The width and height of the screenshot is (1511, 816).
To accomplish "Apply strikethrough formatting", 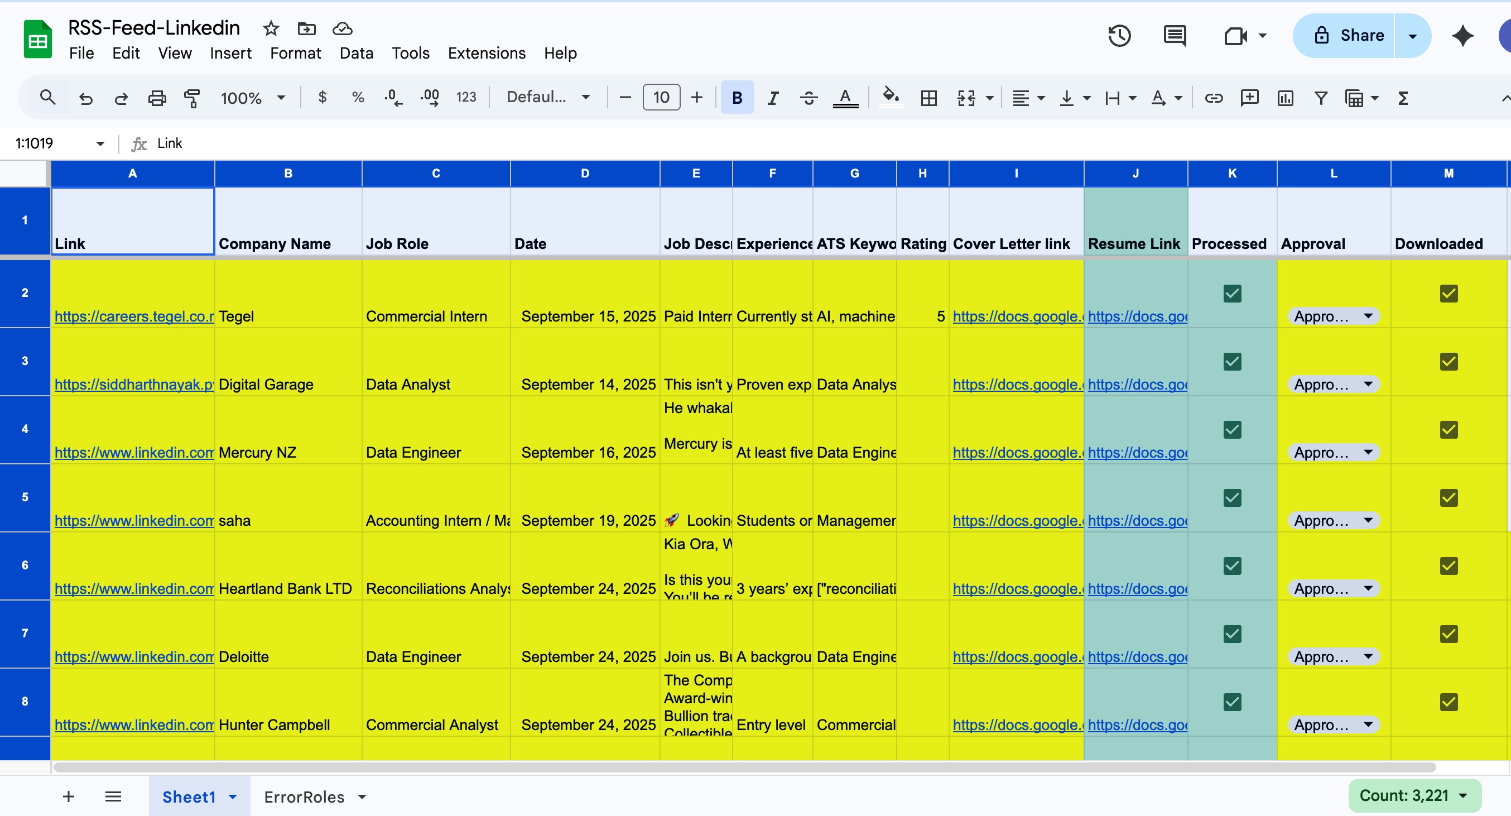I will (x=809, y=98).
